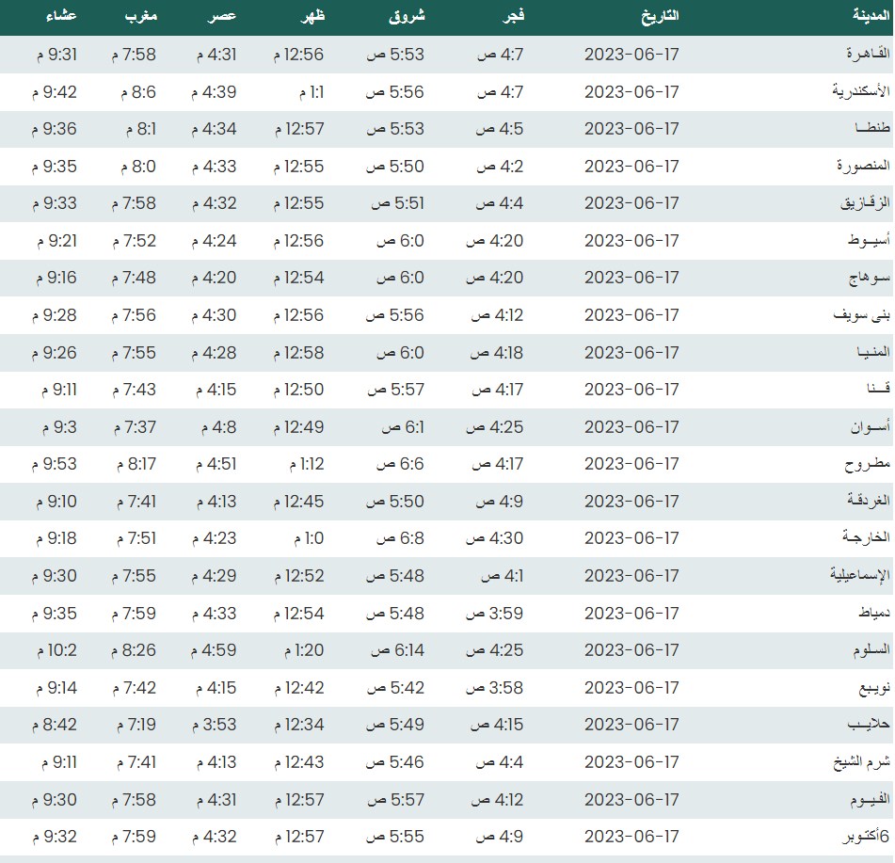Select the عشاء column header
This screenshot has width=895, height=863.
62,16
